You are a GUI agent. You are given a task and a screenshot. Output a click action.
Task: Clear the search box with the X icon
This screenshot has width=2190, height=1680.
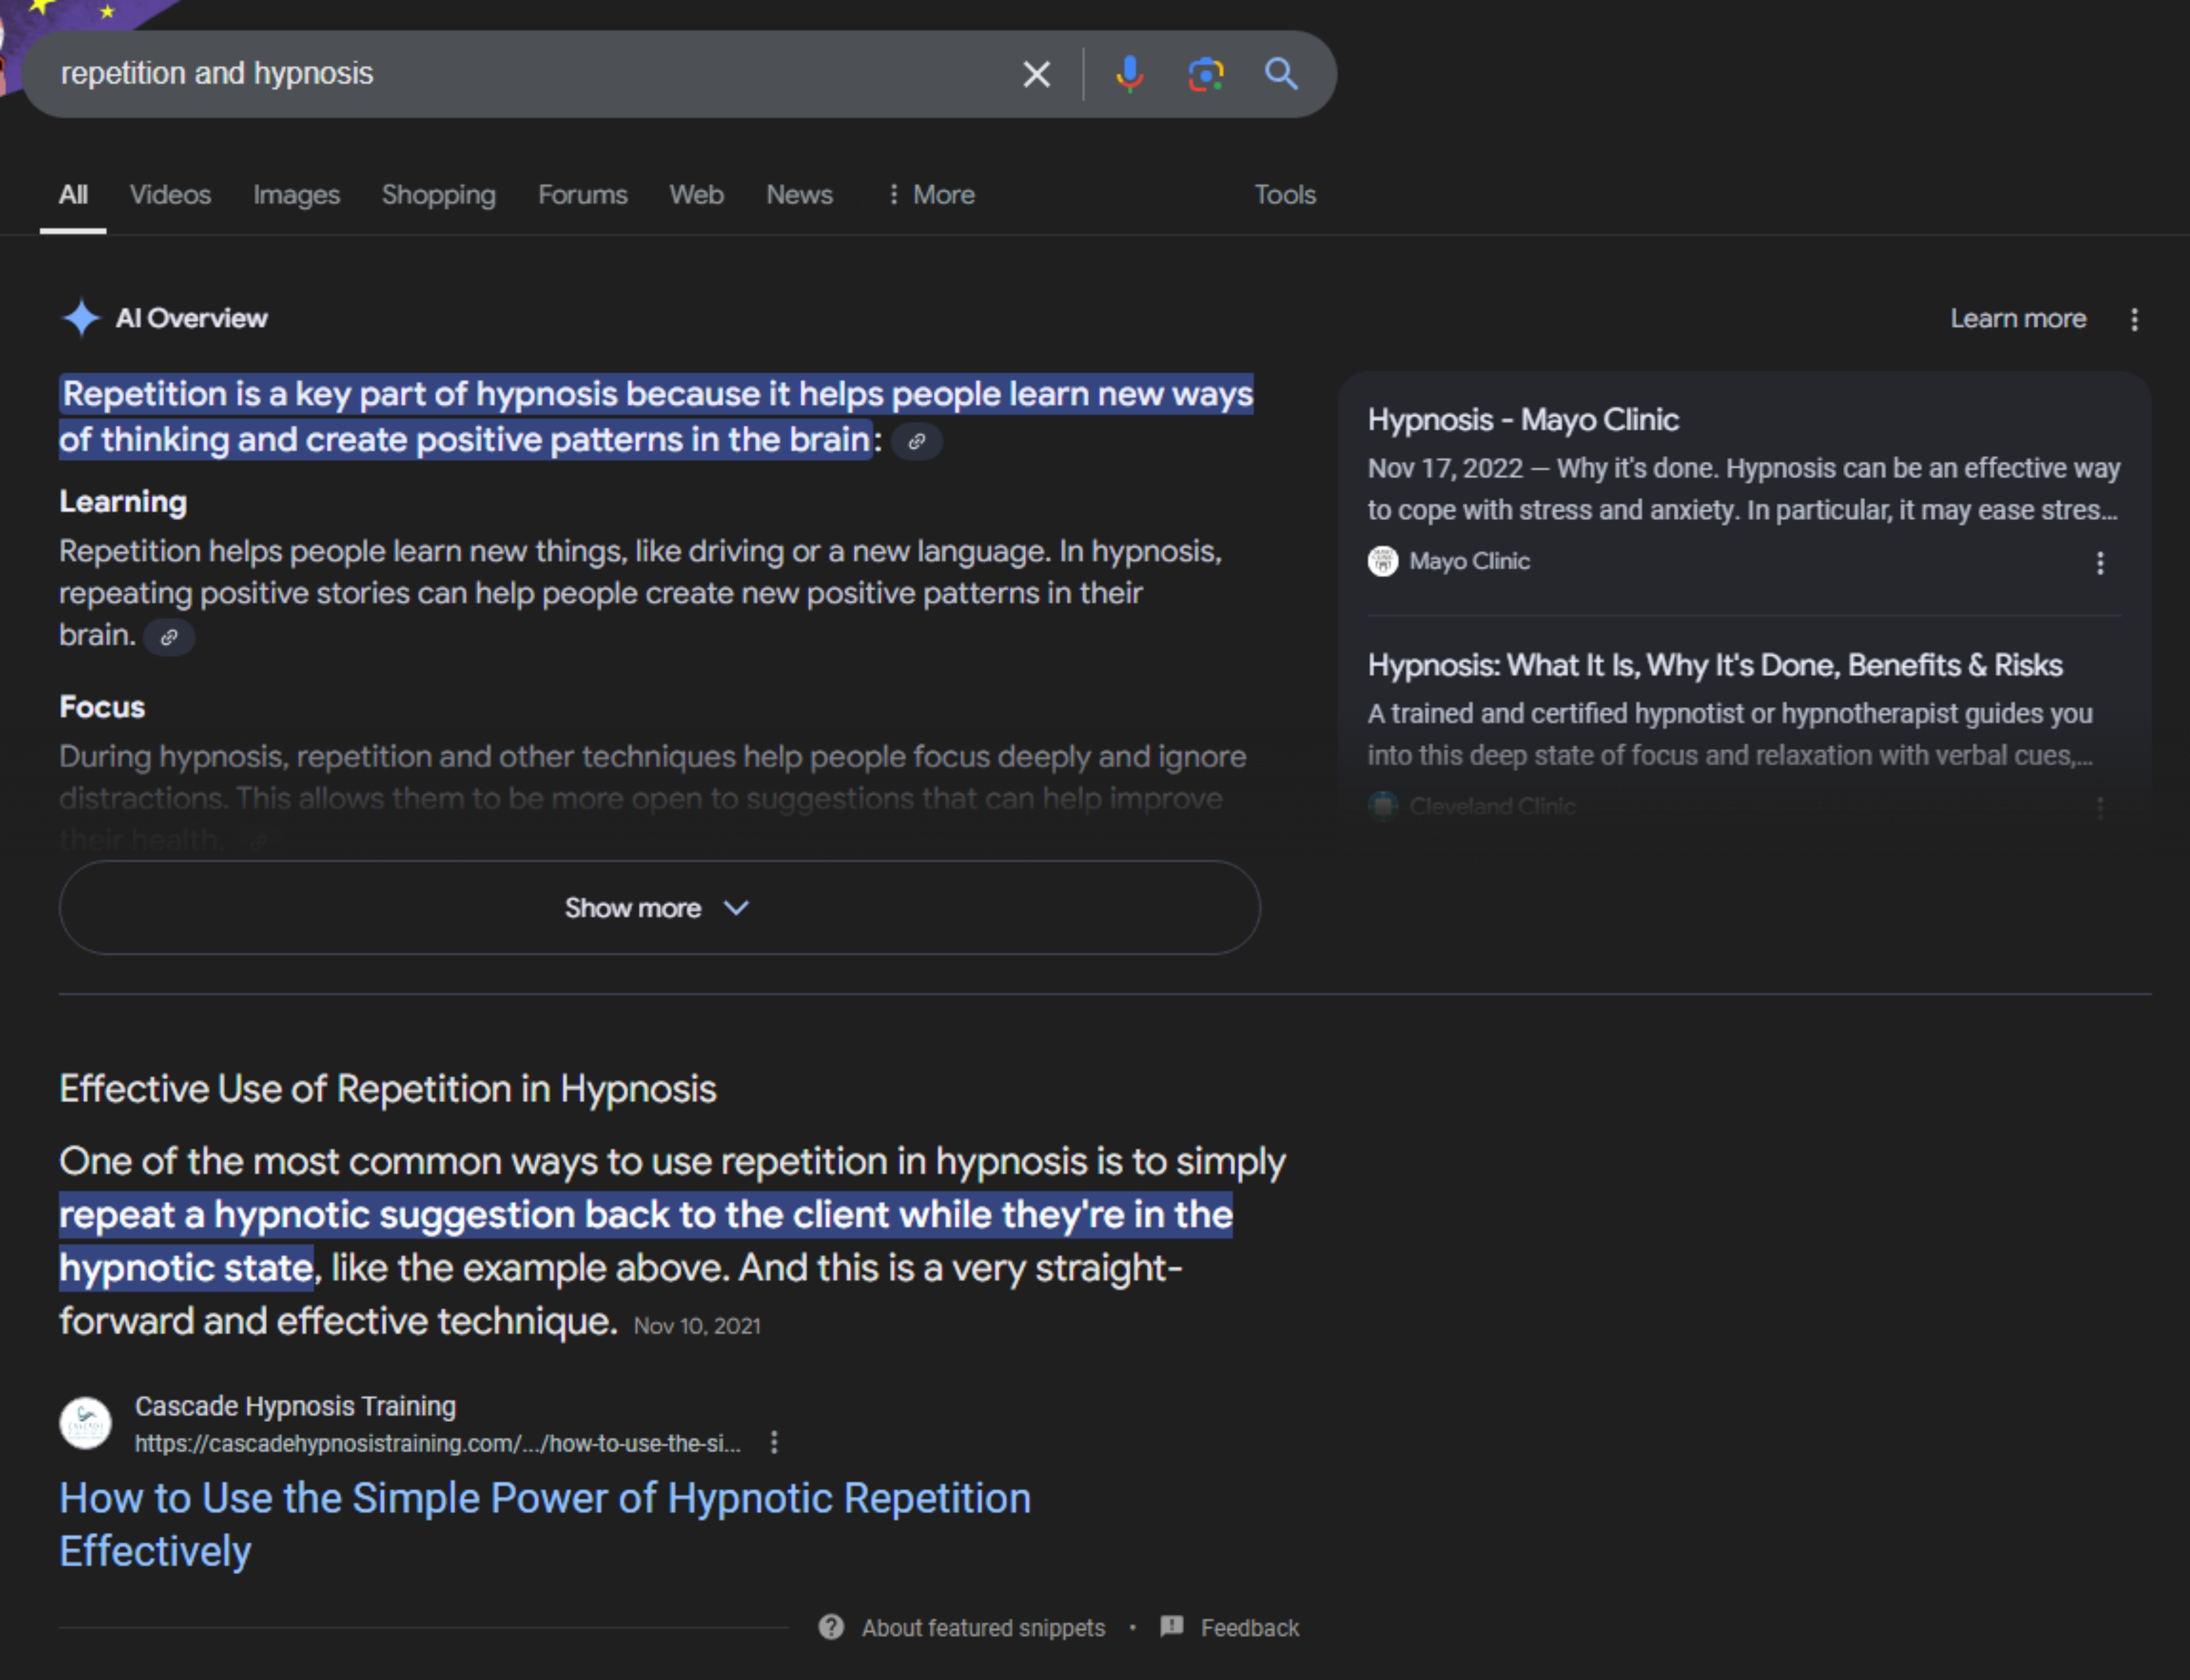click(x=1036, y=74)
